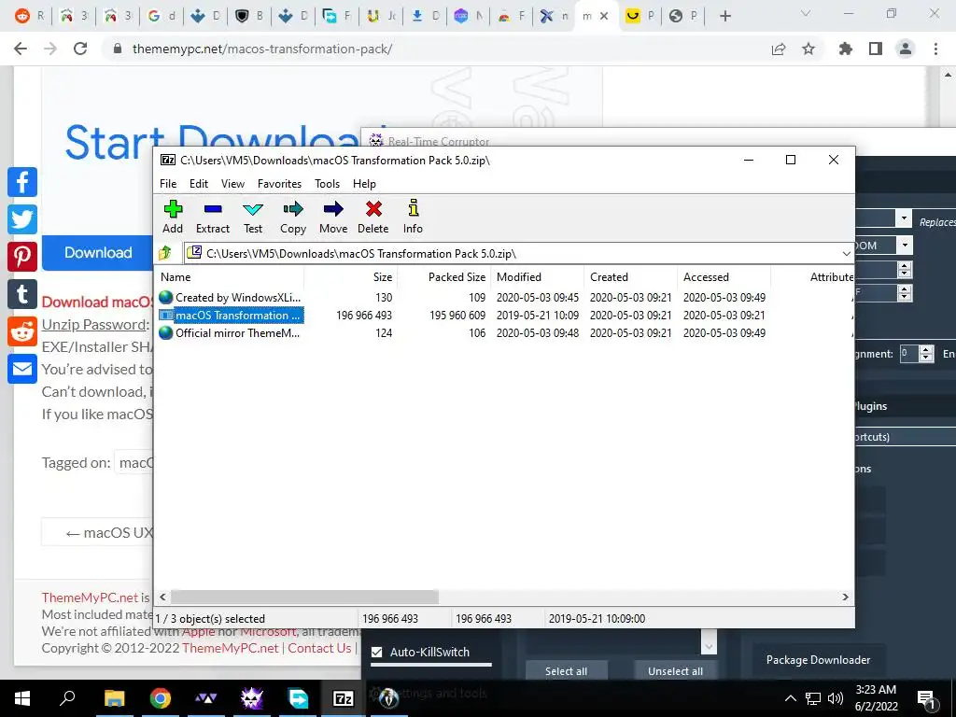The image size is (956, 717).
Task: Sort by the Packed Size column header
Action: [x=443, y=276]
